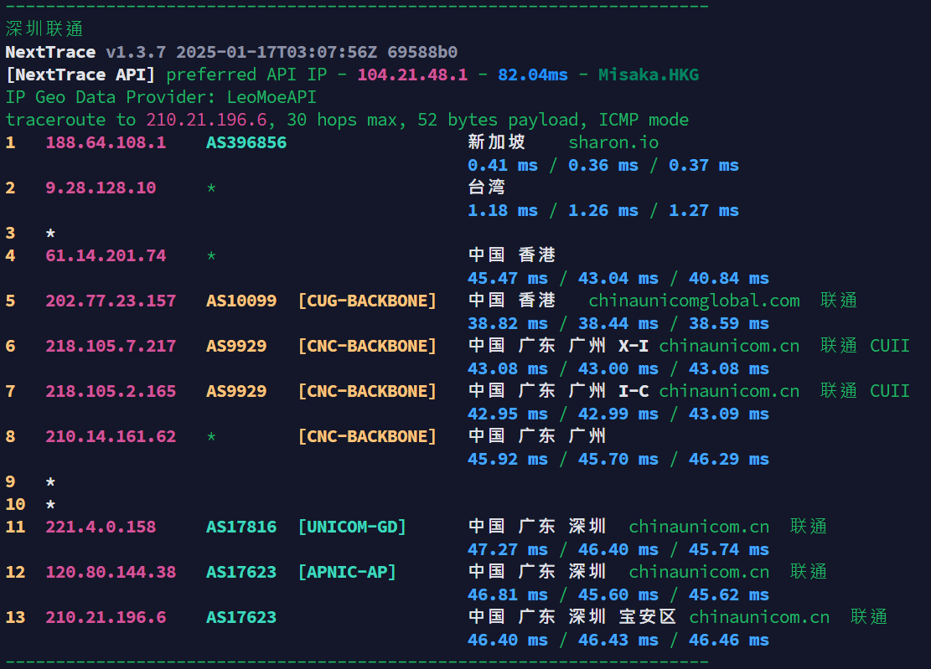
Task: Click hop 12 IP 120.80.144.38
Action: pyautogui.click(x=111, y=573)
